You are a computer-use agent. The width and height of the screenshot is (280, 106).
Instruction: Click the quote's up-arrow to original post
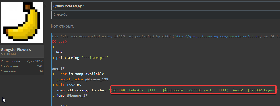pyautogui.click(x=84, y=6)
